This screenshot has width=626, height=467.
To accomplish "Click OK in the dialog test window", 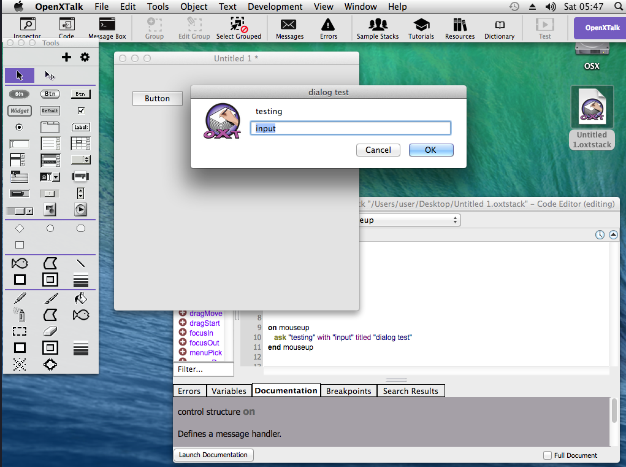I will pyautogui.click(x=431, y=150).
